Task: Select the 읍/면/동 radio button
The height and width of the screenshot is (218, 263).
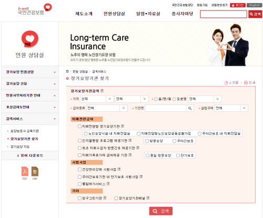Action: click(x=156, y=99)
